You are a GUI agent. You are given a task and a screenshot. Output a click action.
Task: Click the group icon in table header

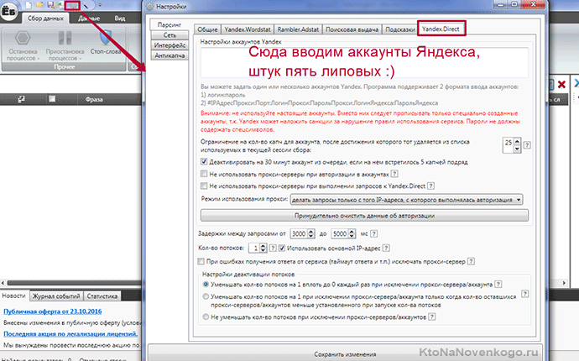[21, 99]
